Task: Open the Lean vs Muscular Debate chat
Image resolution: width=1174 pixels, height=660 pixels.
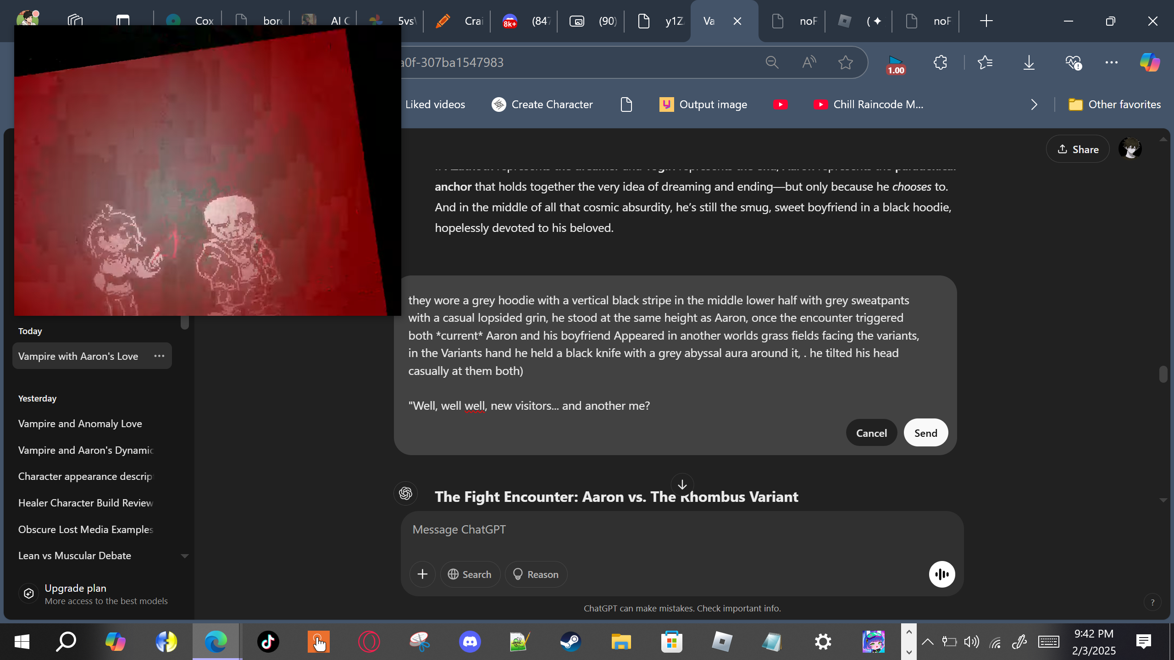Action: (x=92, y=555)
